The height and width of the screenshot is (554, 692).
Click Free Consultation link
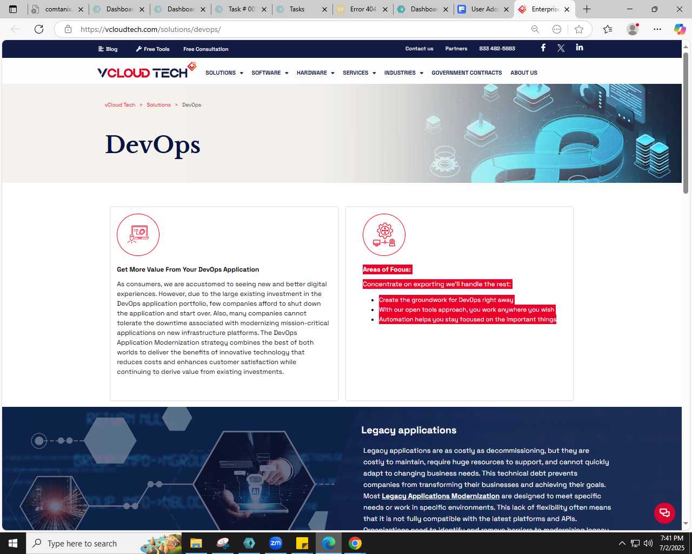(x=205, y=49)
